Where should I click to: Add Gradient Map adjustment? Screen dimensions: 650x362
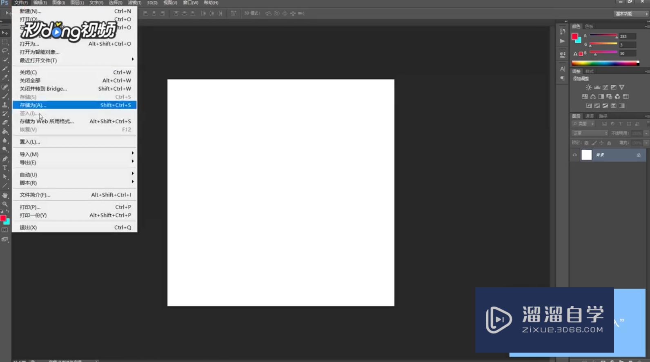(622, 106)
